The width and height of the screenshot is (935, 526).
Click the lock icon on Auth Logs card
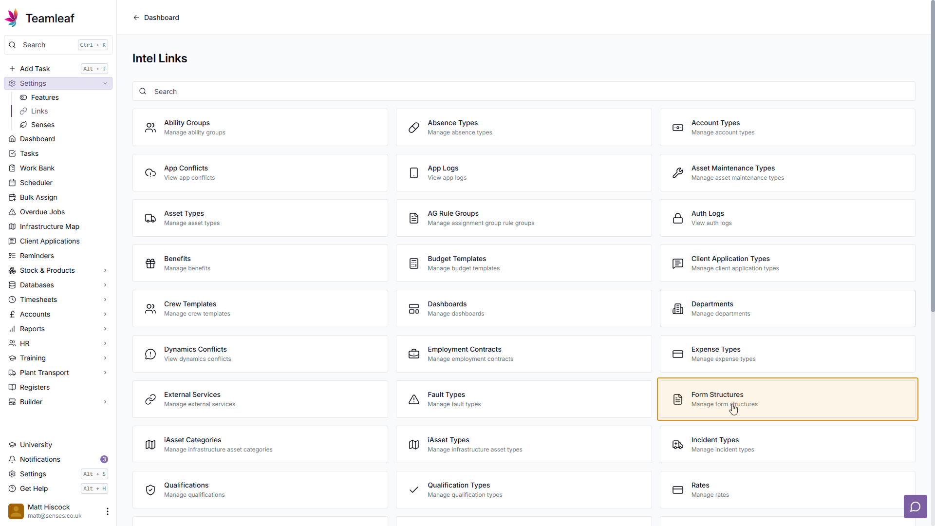point(677,218)
